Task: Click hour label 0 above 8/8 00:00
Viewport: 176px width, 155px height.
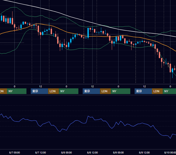Action: tap(67, 87)
